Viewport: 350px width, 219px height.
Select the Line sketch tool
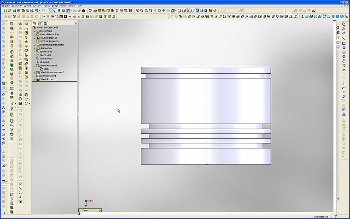click(344, 39)
